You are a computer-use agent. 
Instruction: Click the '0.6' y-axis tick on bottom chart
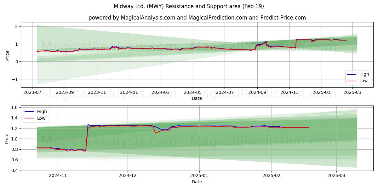click(15, 160)
